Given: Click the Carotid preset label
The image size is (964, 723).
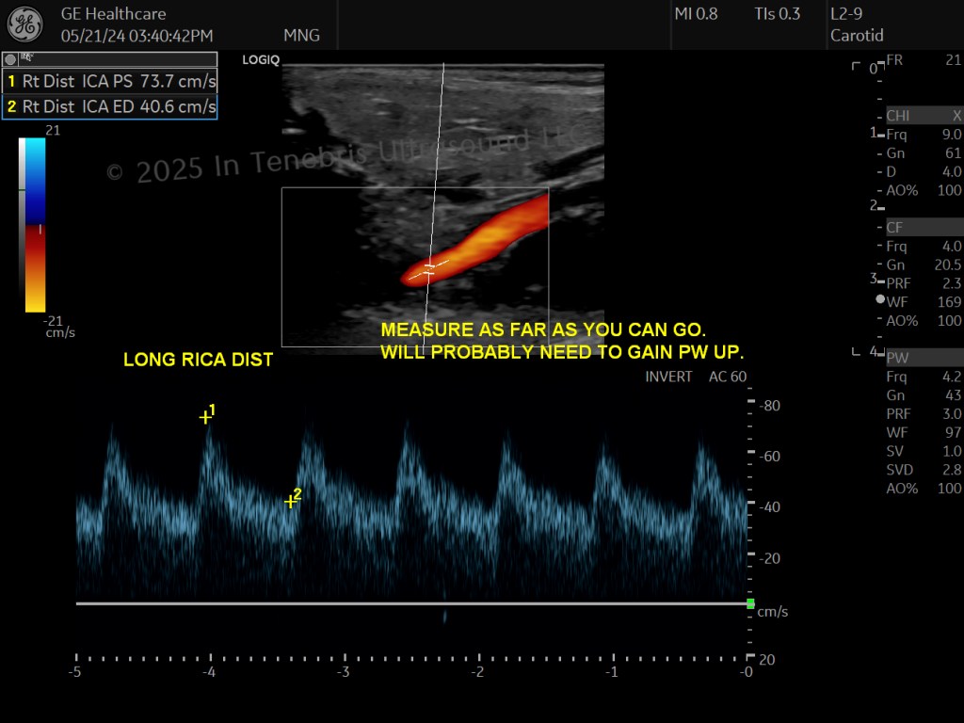Looking at the screenshot, I should tap(857, 36).
